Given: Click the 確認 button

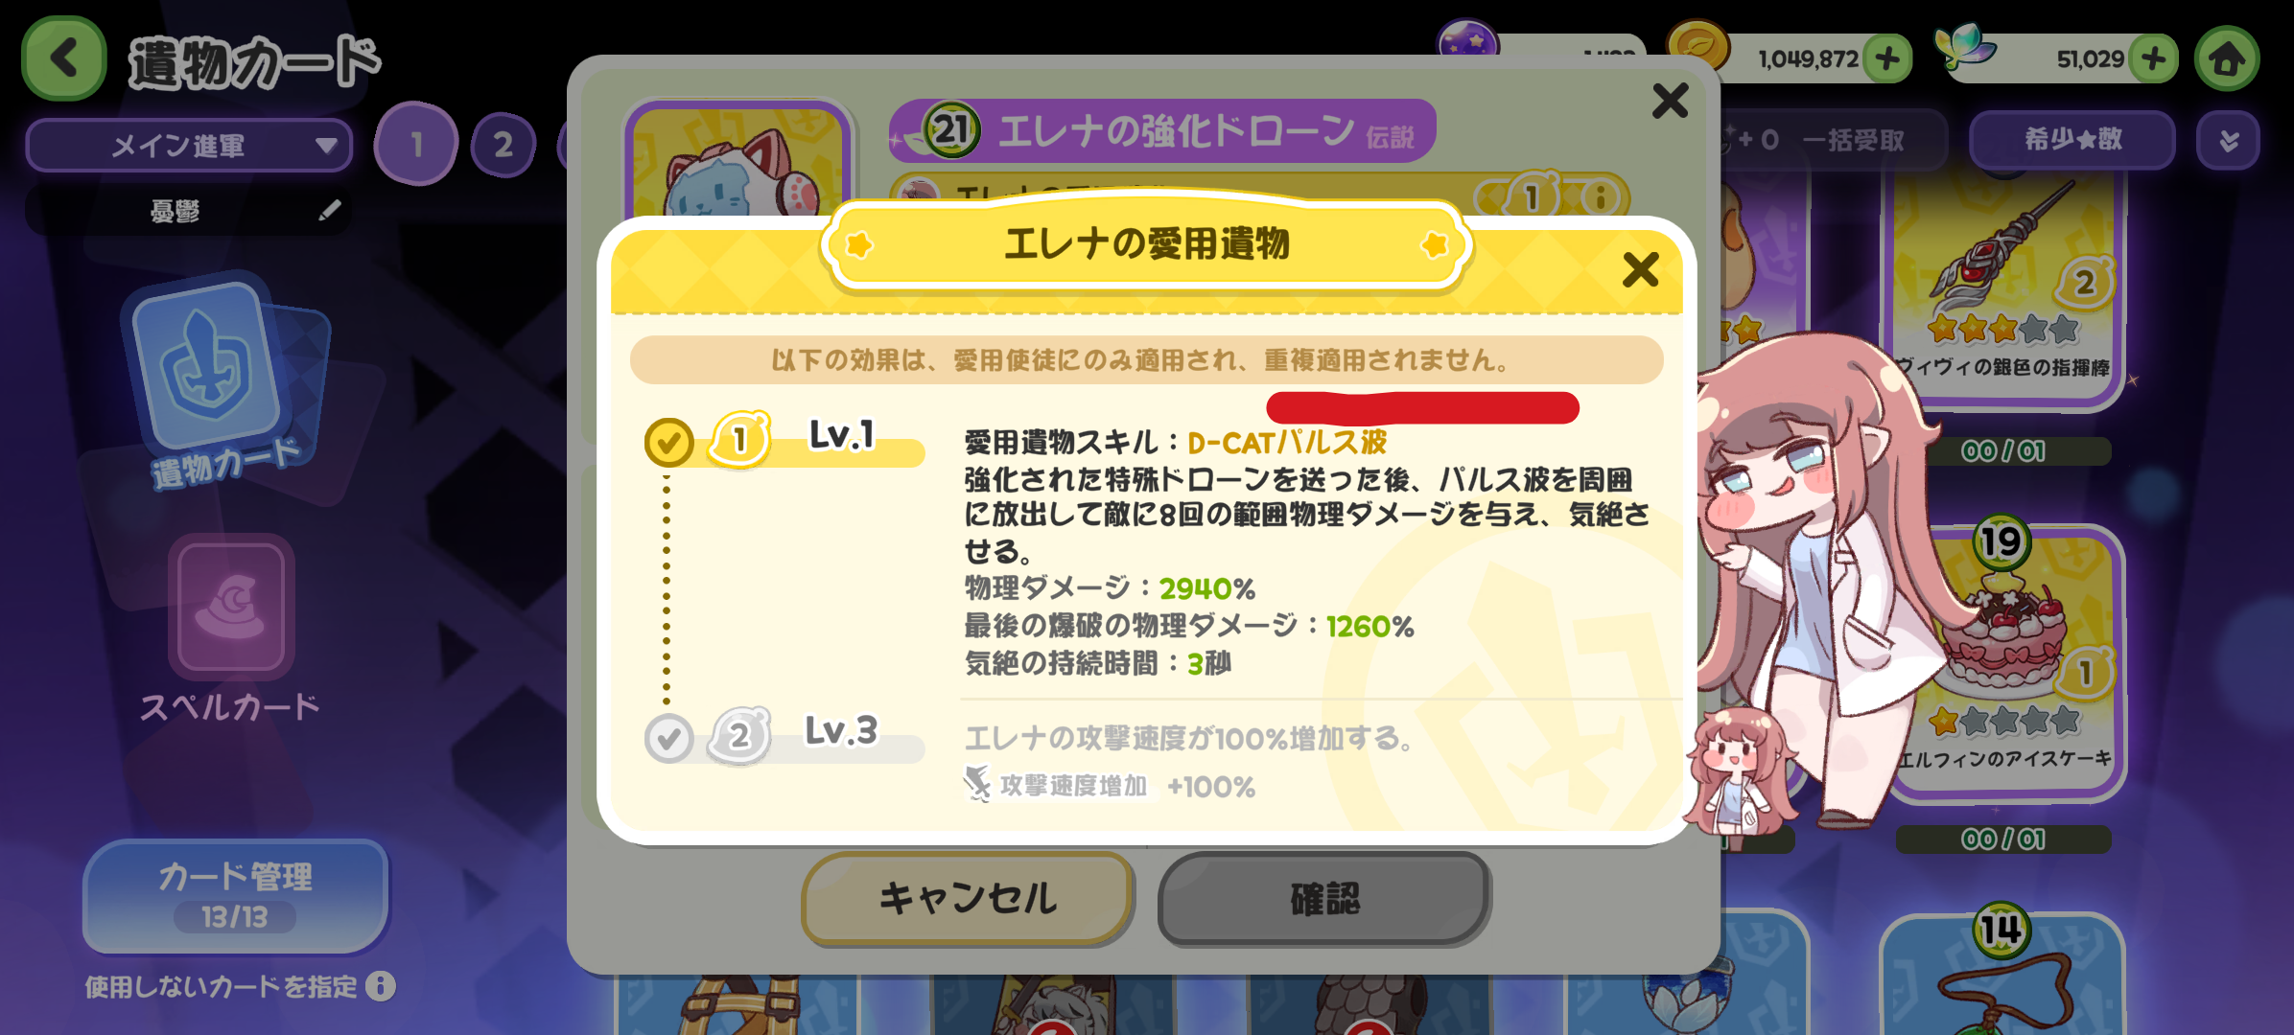Looking at the screenshot, I should pyautogui.click(x=1324, y=898).
